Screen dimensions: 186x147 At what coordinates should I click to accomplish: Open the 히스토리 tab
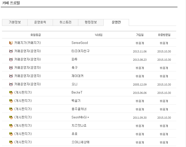tap(66, 22)
